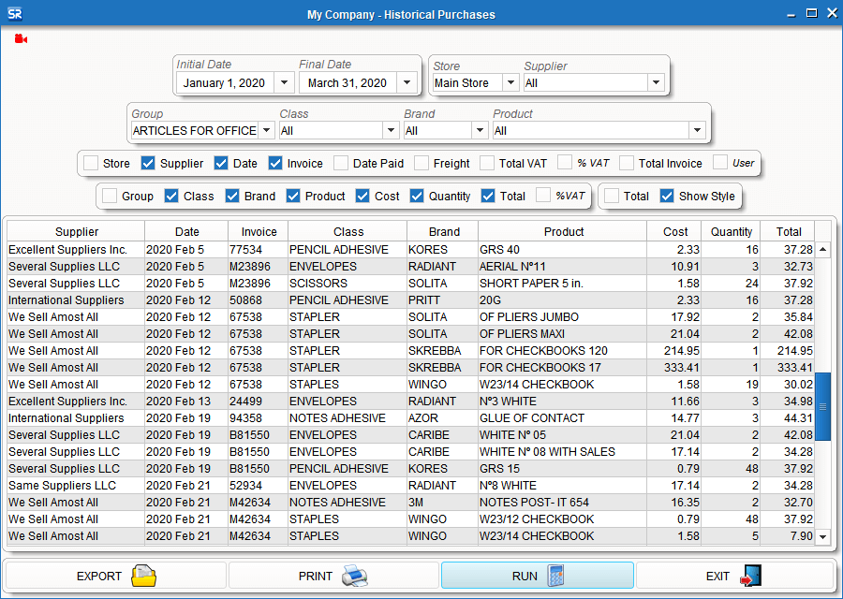This screenshot has height=599, width=843.
Task: Click the RUN button
Action: [x=538, y=576]
